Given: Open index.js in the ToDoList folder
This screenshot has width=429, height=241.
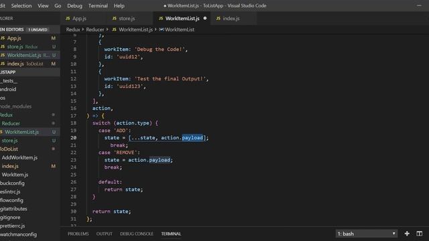Looking at the screenshot, I should pyautogui.click(x=29, y=166).
